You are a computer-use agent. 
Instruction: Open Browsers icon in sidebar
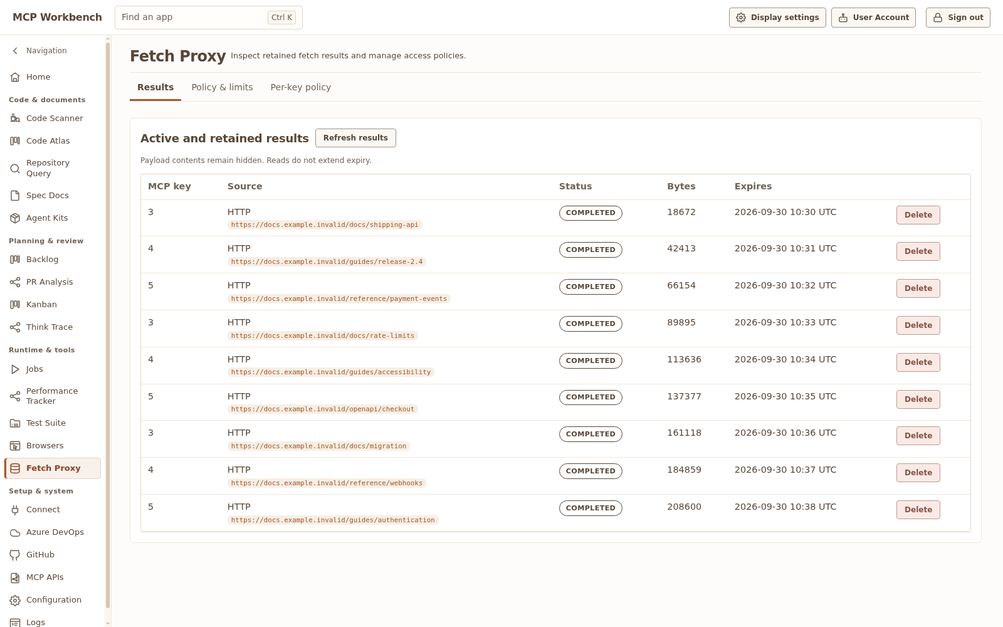(15, 446)
